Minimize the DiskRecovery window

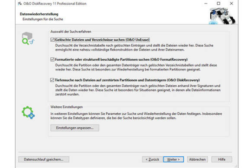[x=206, y=3]
